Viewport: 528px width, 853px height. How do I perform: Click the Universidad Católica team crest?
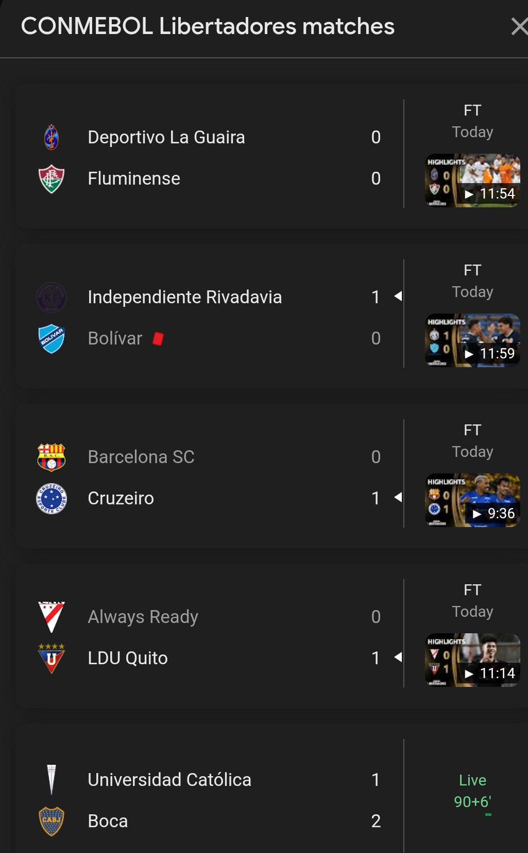[x=52, y=780]
